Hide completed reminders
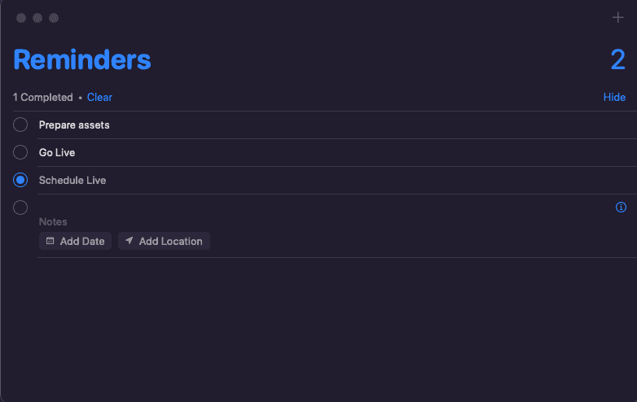Image resolution: width=637 pixels, height=402 pixels. pyautogui.click(x=614, y=97)
